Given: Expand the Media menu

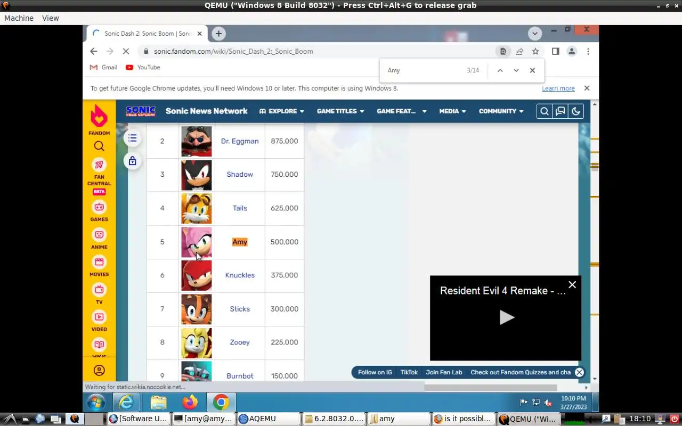Looking at the screenshot, I should tap(452, 111).
